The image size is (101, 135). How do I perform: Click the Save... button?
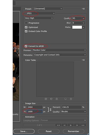tap(24, 131)
